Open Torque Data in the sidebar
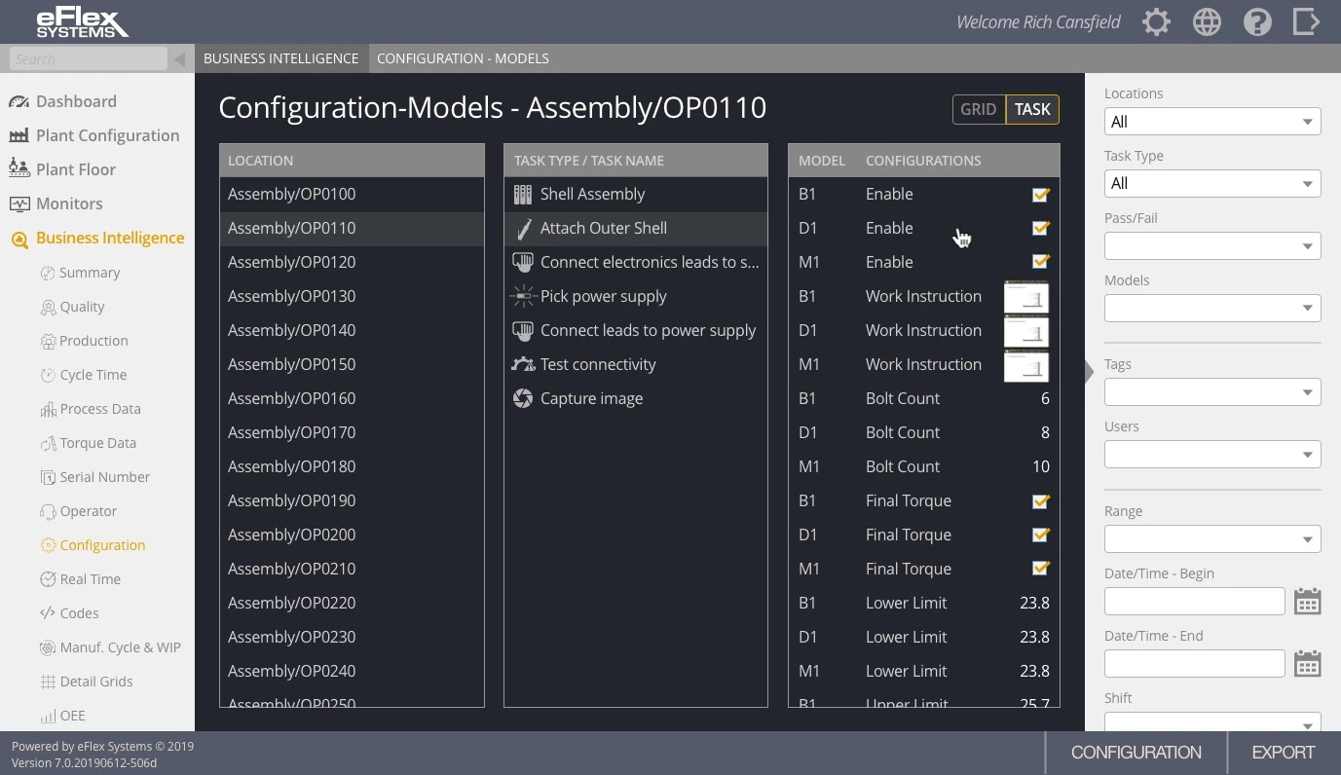This screenshot has width=1341, height=775. tap(97, 443)
